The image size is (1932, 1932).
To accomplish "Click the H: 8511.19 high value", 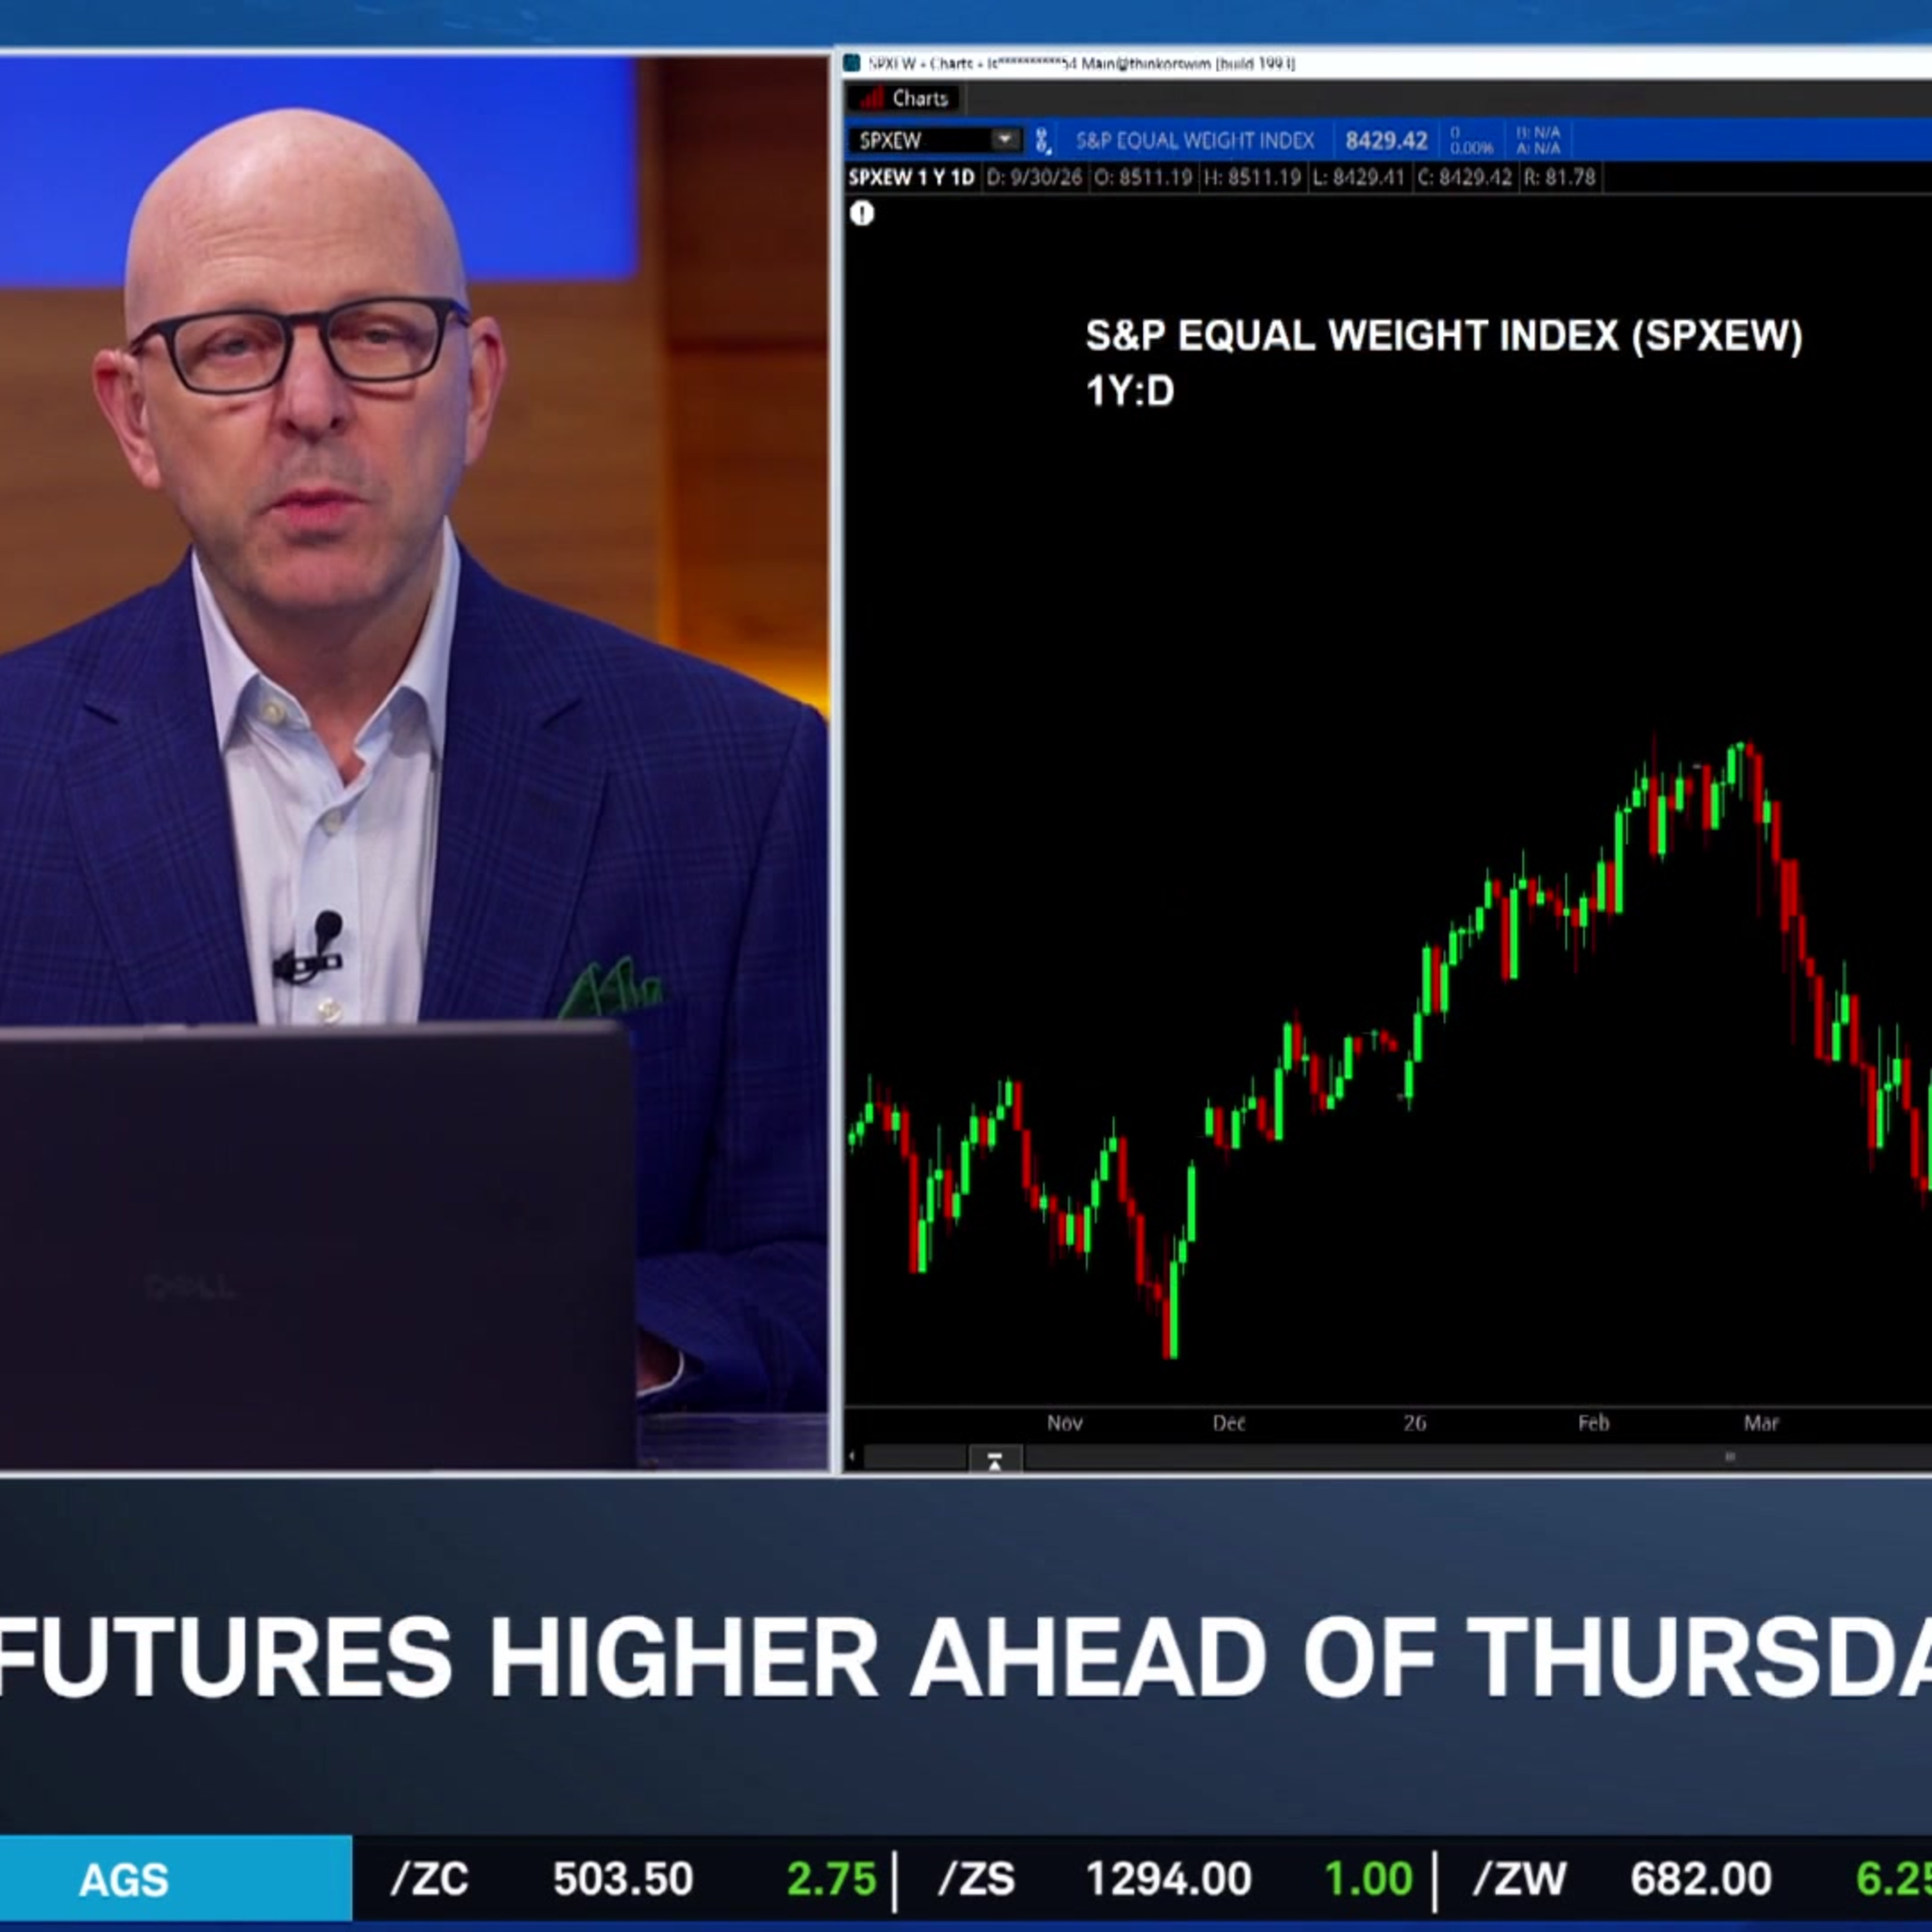I will coord(1252,178).
